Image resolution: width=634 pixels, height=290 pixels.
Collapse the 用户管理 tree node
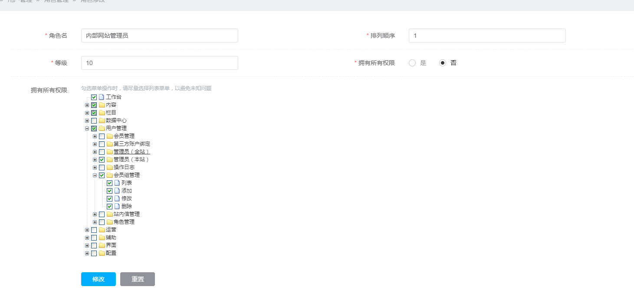click(x=87, y=128)
